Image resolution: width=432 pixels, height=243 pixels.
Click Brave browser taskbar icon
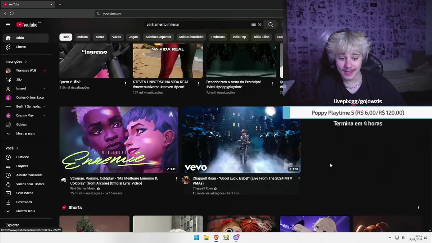coord(216,238)
